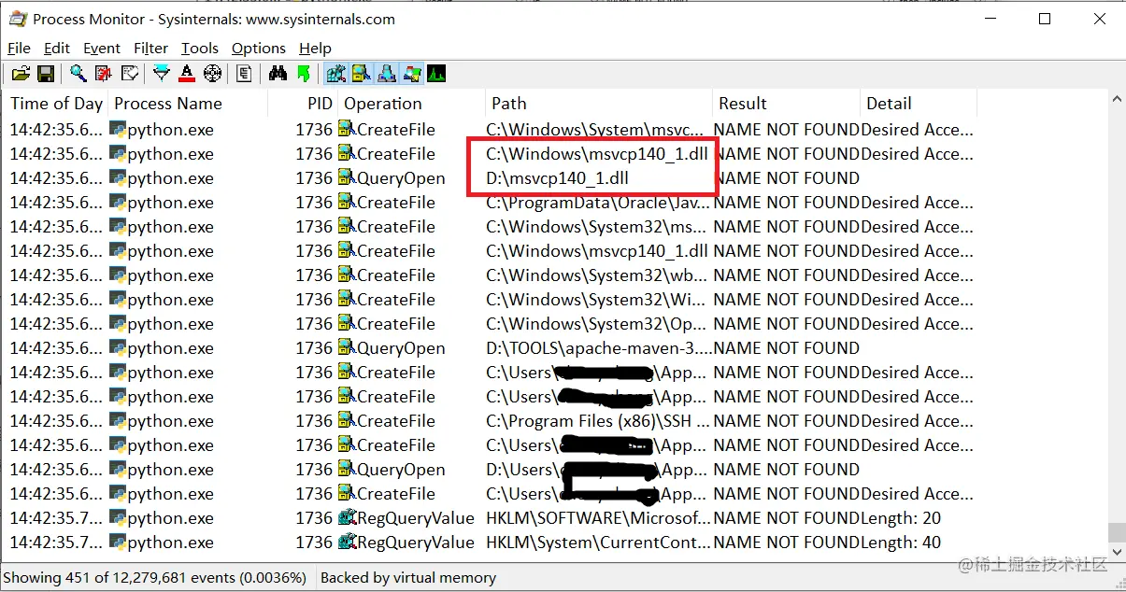Open the Filter menu
This screenshot has width=1126, height=592.
(x=150, y=48)
